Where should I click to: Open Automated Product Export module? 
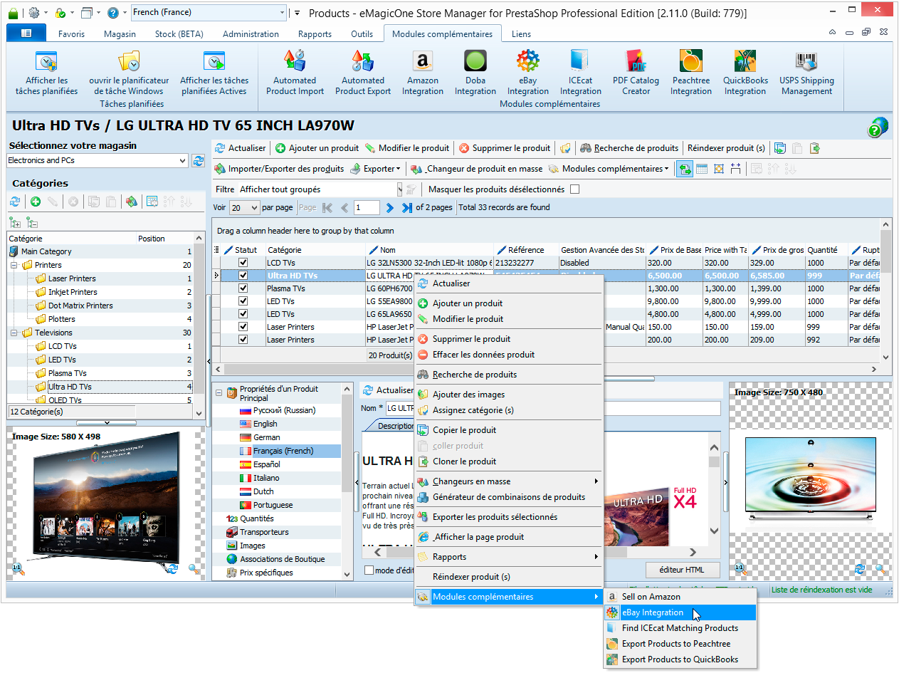(363, 72)
